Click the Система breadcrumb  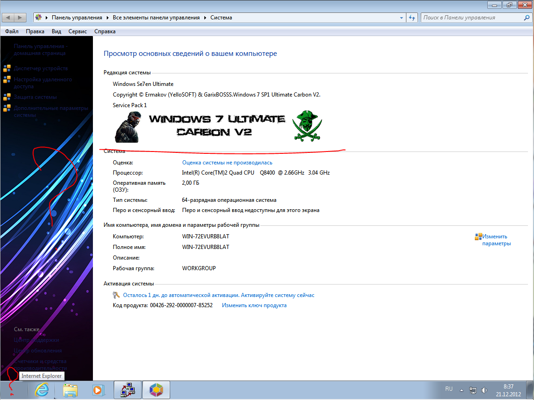click(x=221, y=18)
